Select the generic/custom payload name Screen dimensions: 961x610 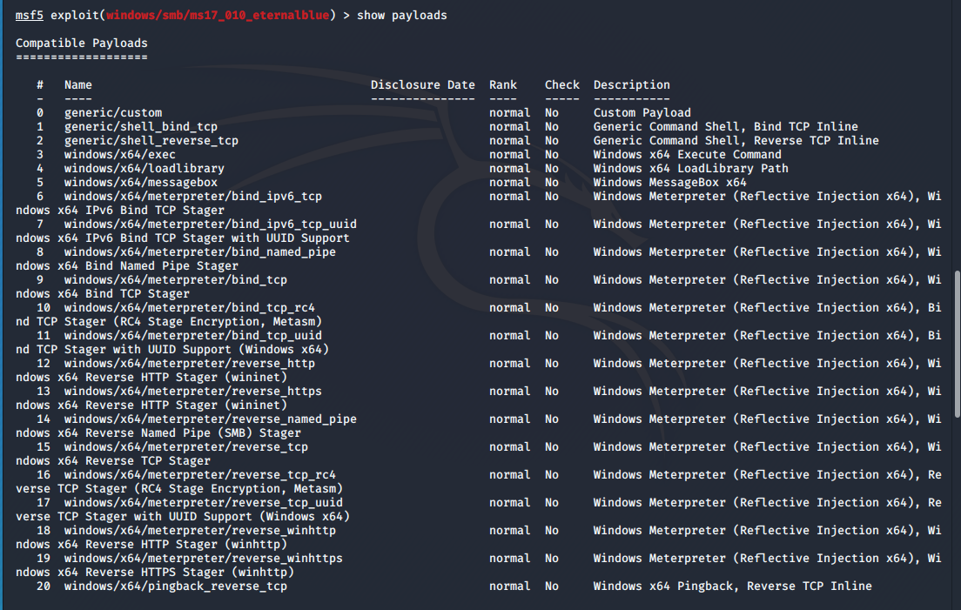coord(112,112)
